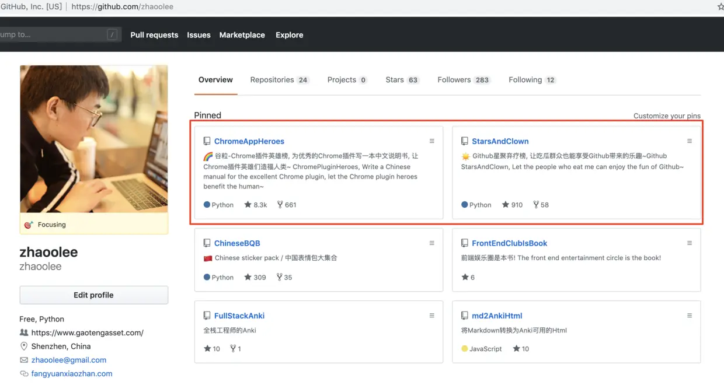Visit the fangyuanxiaozhan.com link
724x385 pixels.
(x=72, y=373)
